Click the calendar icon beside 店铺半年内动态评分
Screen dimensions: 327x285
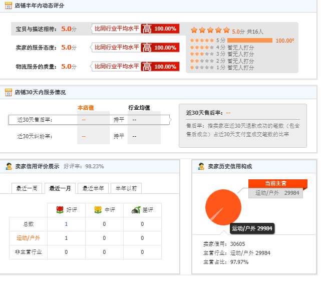point(8,6)
